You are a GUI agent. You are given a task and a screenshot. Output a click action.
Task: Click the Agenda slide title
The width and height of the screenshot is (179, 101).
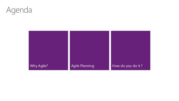pos(19,10)
